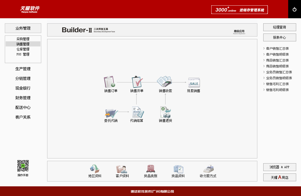
Task: Open the 现款销售 SALE icon
Action: coord(194,83)
